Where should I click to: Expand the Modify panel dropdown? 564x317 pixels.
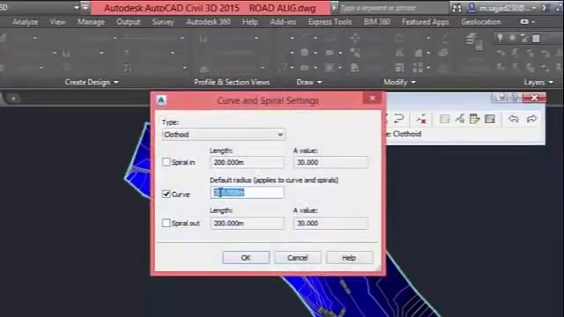pos(399,82)
